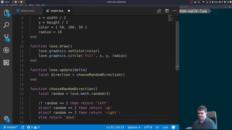Viewport: 232px width, 130px height.
Task: Click the open changes editor icon
Action: click(x=159, y=11)
